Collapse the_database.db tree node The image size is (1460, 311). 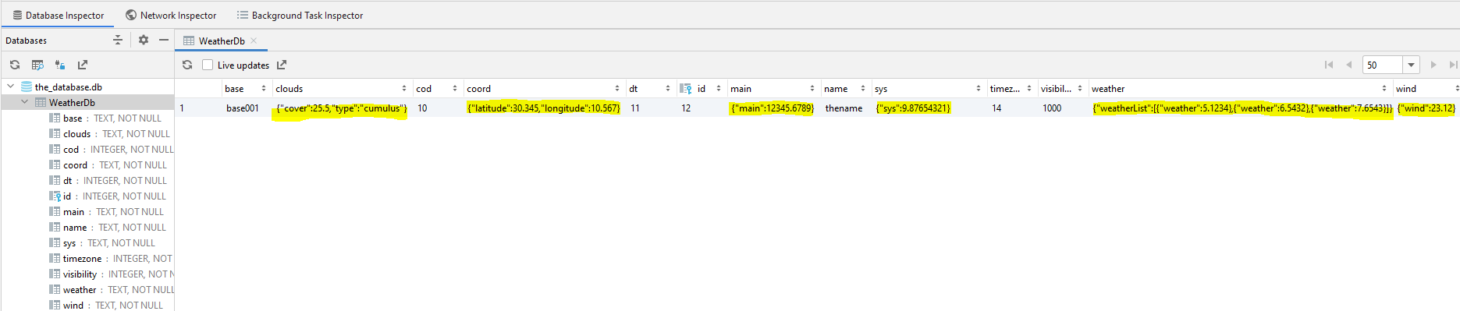(x=10, y=87)
